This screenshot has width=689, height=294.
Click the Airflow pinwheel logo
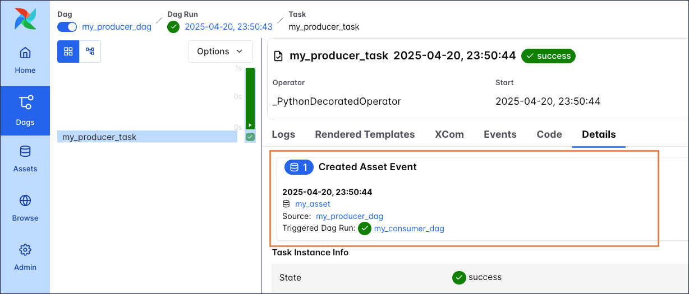click(25, 18)
